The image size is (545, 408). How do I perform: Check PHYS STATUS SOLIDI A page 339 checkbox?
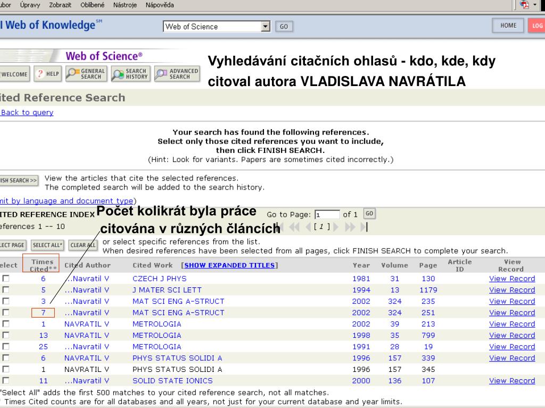point(6,358)
